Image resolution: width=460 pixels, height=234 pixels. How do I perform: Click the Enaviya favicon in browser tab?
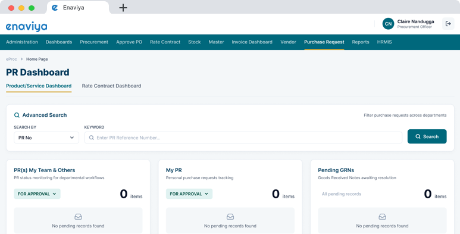(55, 8)
